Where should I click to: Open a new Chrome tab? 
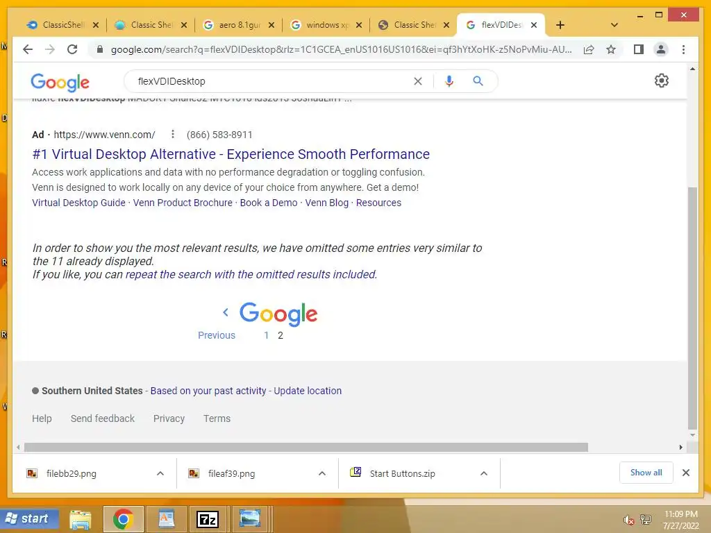coord(560,25)
